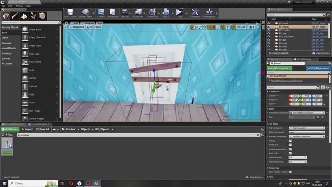Open the Help menu
Image resolution: width=332 pixels, height=187 pixels.
coord(29,6)
